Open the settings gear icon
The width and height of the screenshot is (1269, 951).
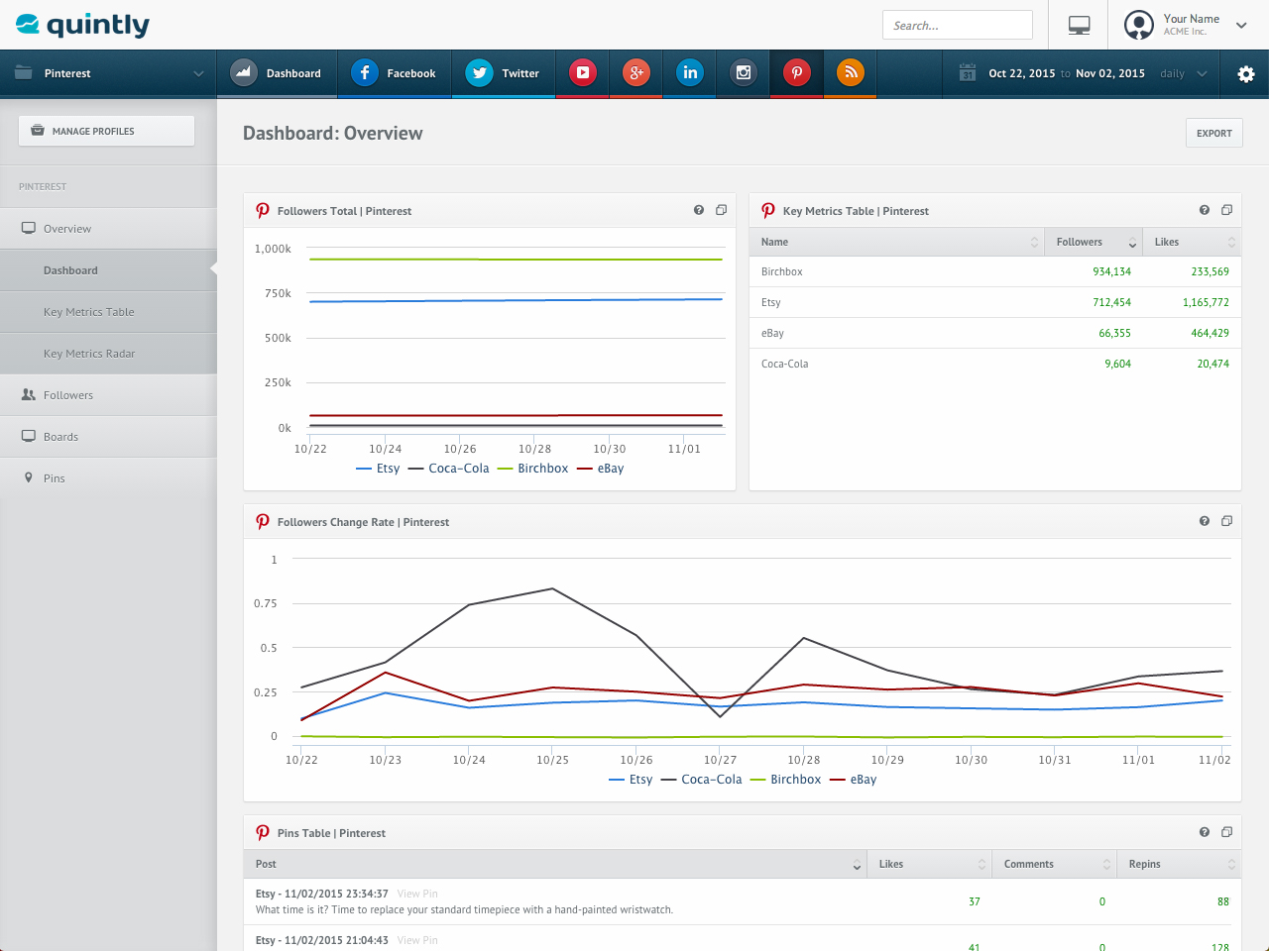pos(1246,73)
